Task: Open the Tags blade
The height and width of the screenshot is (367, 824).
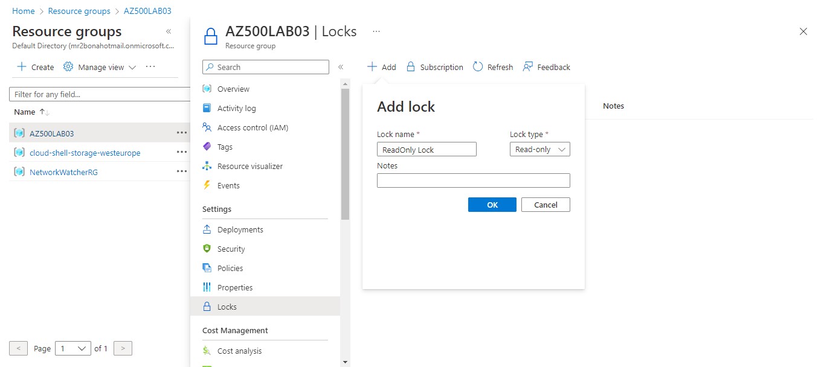Action: tap(225, 147)
